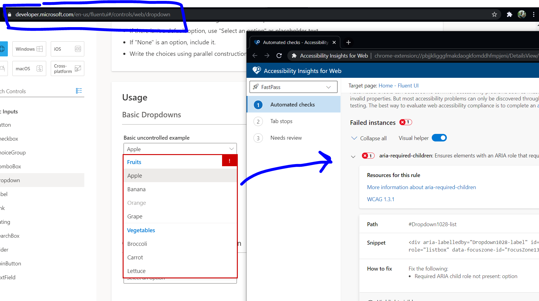Open the More information about aria-required-children link

pyautogui.click(x=421, y=187)
